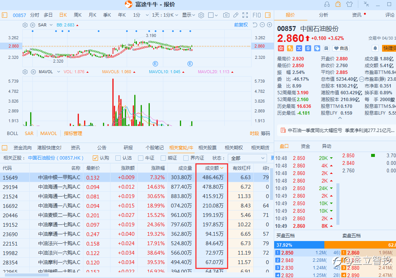Toggle the right sidebar panel icon
This screenshot has height=278, width=396.
click(268, 15)
